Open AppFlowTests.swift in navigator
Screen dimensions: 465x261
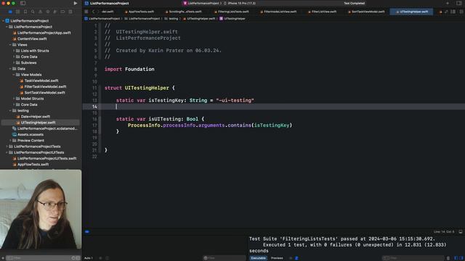coord(31,165)
